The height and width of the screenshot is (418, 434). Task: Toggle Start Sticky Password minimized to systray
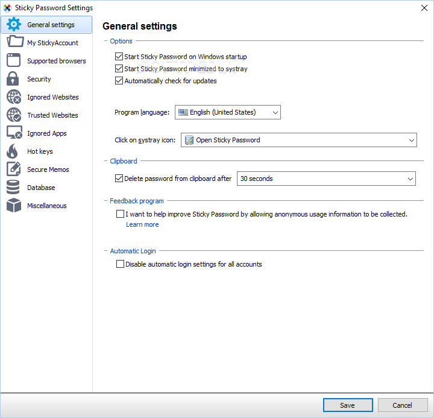tap(119, 68)
